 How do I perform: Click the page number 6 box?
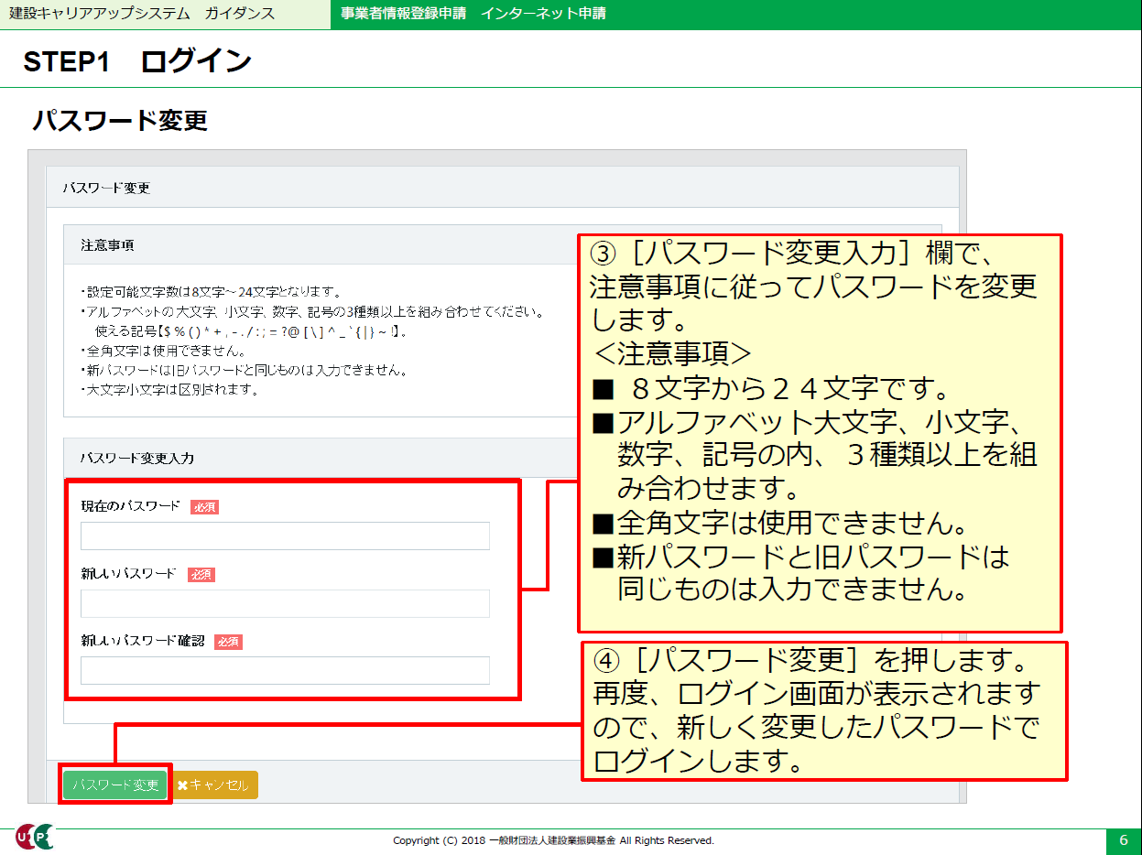point(1124,840)
